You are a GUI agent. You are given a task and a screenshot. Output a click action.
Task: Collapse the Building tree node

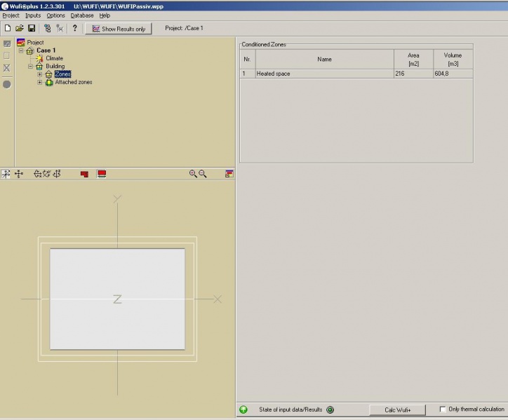[x=30, y=67]
